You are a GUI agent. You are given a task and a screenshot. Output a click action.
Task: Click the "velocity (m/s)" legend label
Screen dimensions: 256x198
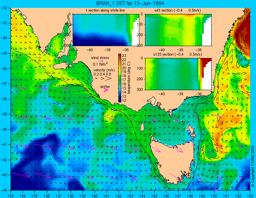coord(104,70)
